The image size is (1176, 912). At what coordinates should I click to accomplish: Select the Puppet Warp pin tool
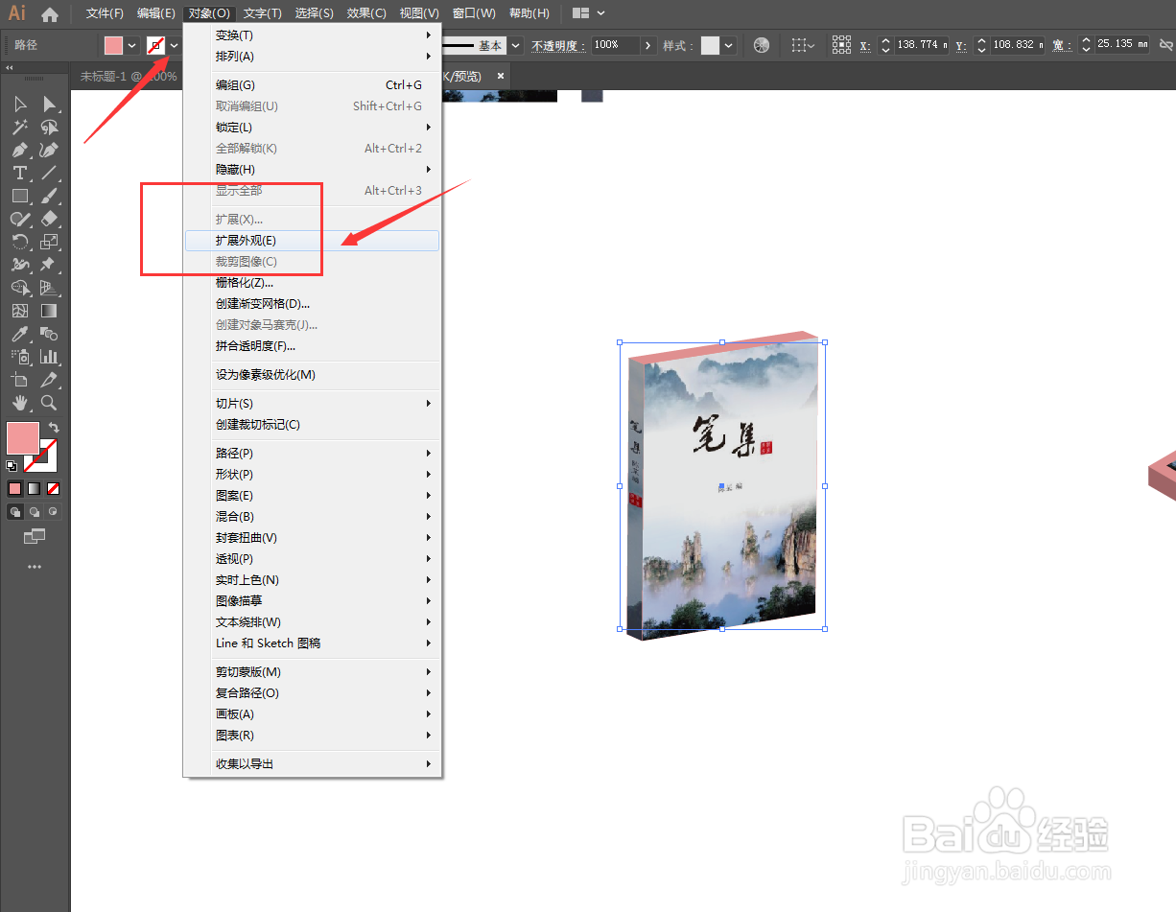click(49, 265)
